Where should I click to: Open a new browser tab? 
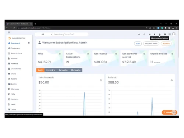tap(35, 24)
